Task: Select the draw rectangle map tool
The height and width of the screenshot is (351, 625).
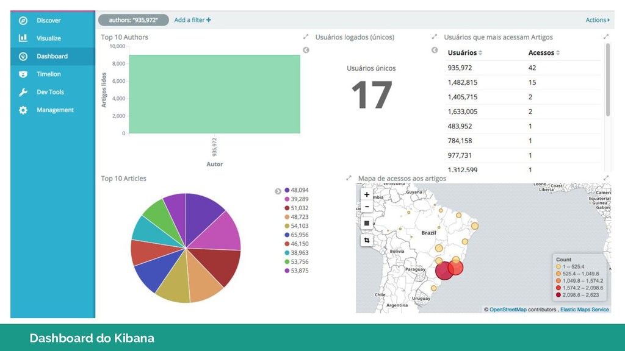Action: coord(367,223)
